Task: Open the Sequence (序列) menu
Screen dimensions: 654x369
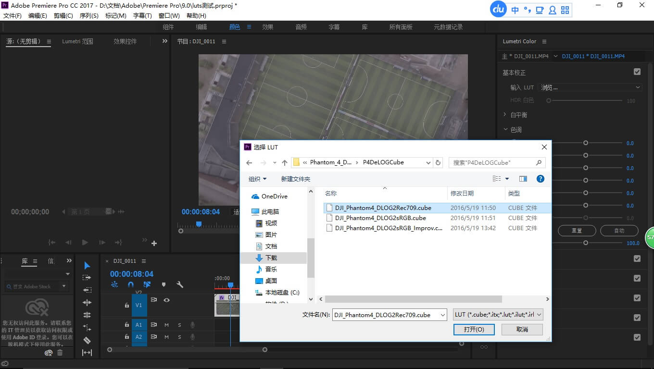Action: tap(89, 16)
